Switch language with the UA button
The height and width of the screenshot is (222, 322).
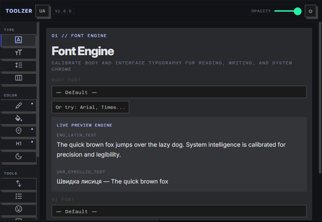coord(42,11)
